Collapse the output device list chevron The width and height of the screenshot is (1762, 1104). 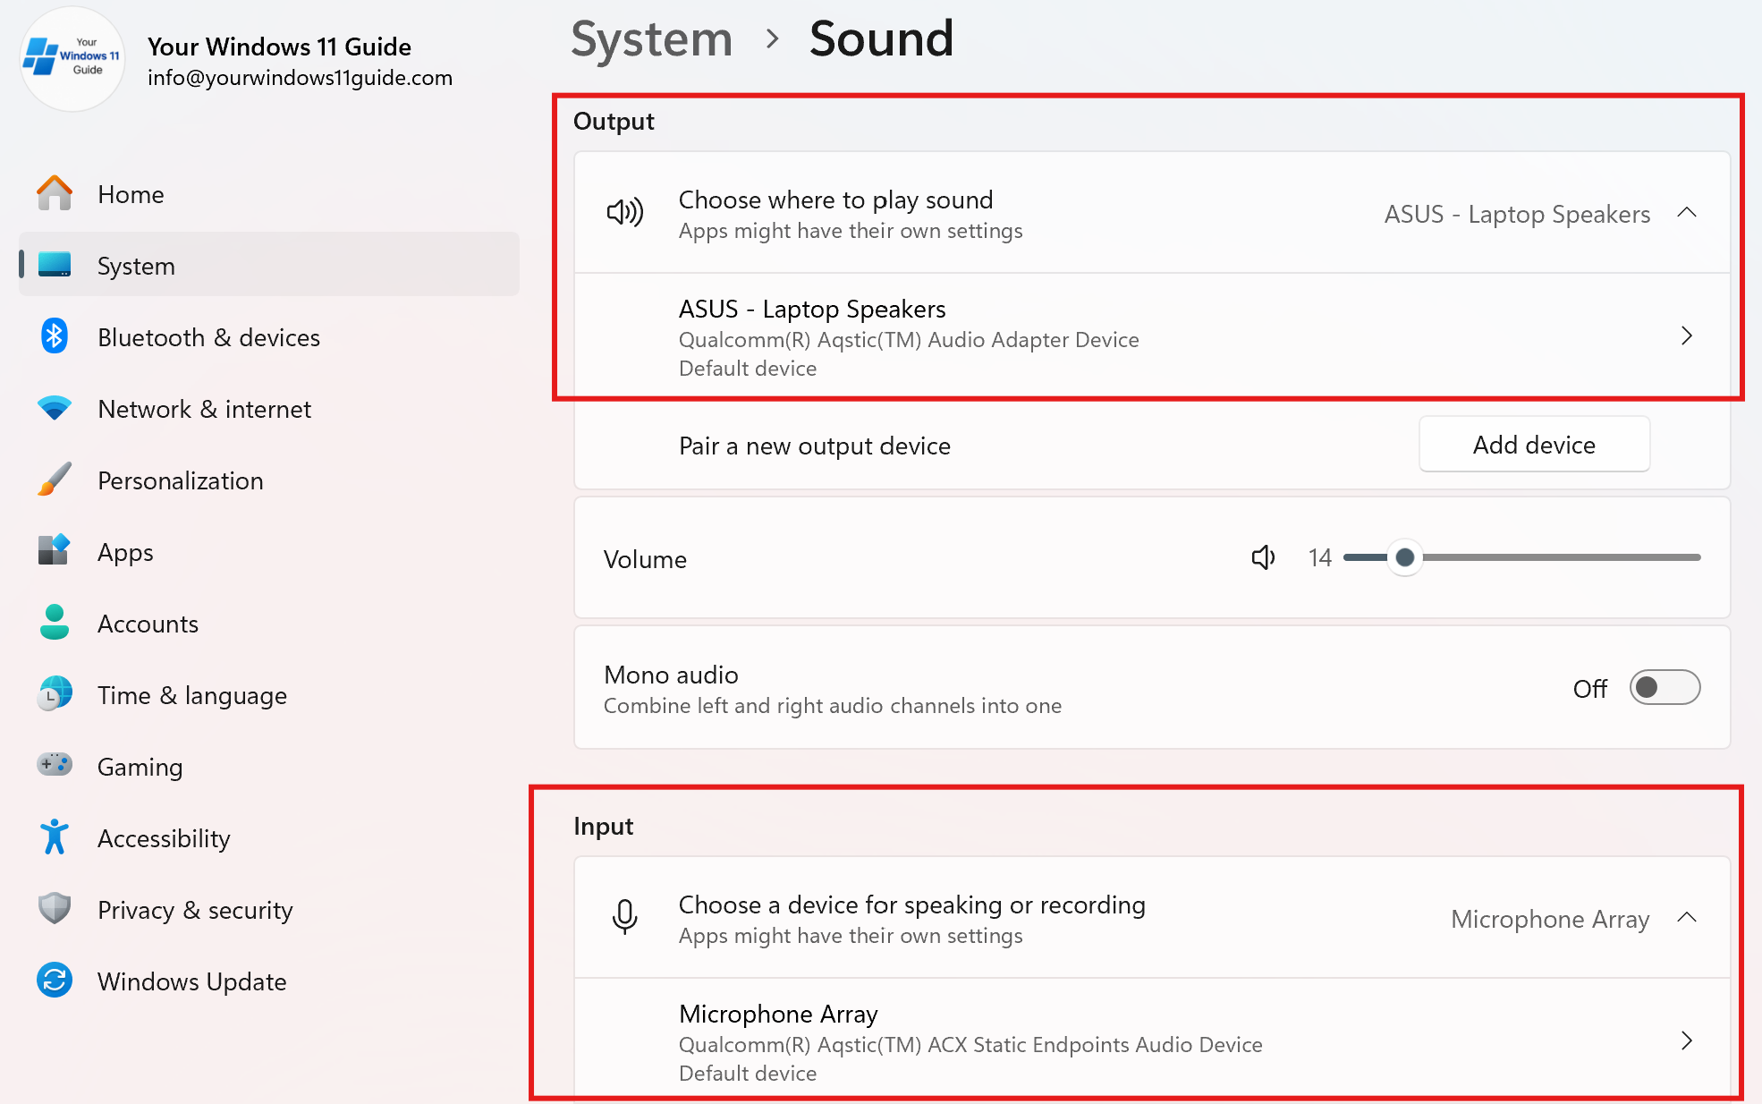pyautogui.click(x=1687, y=213)
